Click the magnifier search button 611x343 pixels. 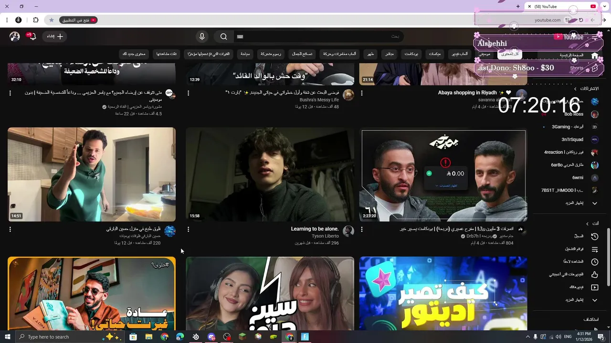click(223, 36)
